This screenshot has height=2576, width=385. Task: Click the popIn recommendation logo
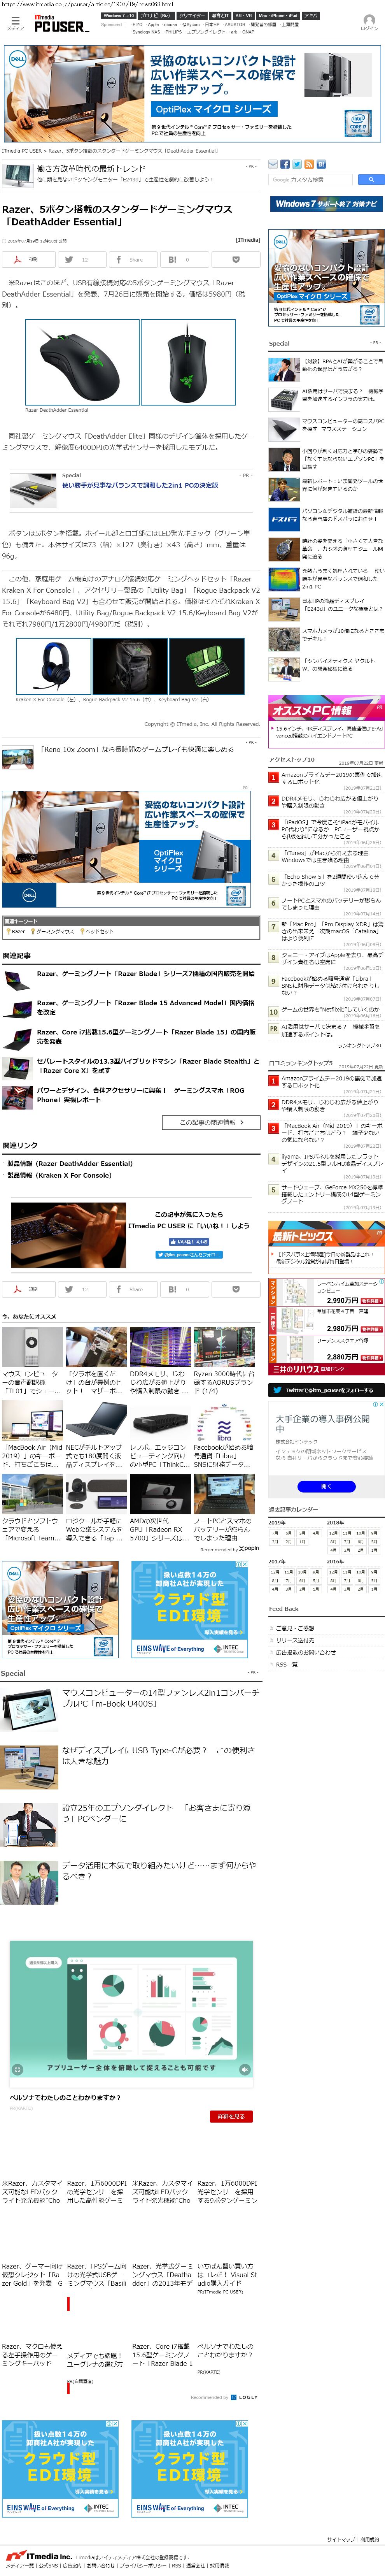tap(249, 1548)
